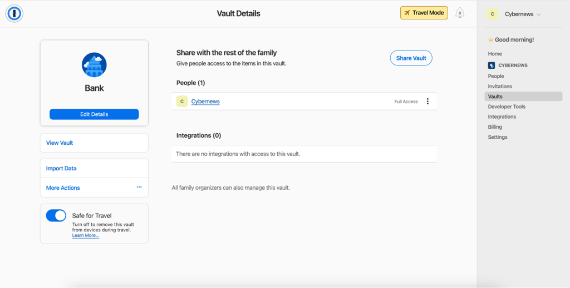Click the Cybernews avatar in People list
The height and width of the screenshot is (288, 570).
pyautogui.click(x=182, y=102)
